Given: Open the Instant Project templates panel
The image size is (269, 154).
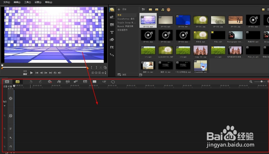Looking at the screenshot, I should click(112, 17).
